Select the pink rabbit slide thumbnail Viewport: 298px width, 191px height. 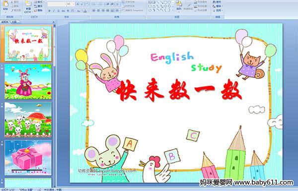point(28,82)
